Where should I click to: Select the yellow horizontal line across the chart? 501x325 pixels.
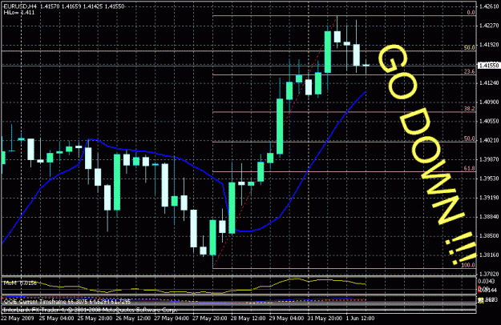pos(239,51)
